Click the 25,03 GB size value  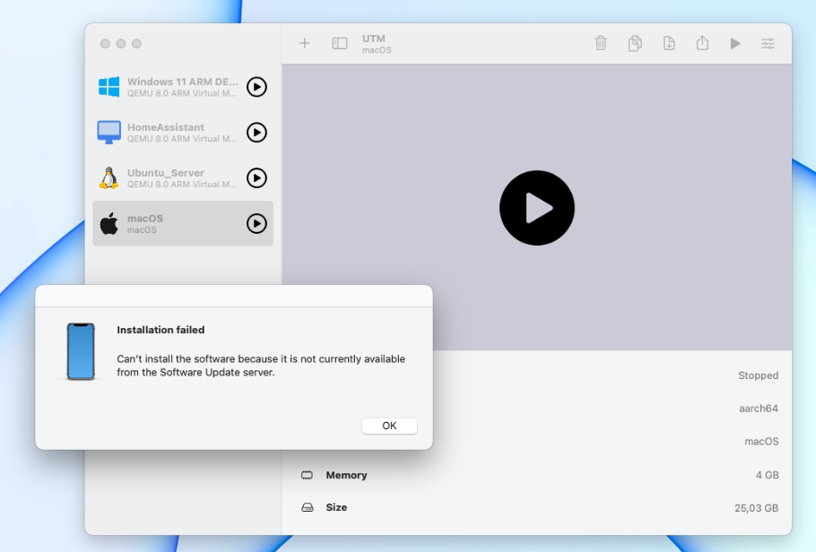pyautogui.click(x=756, y=508)
